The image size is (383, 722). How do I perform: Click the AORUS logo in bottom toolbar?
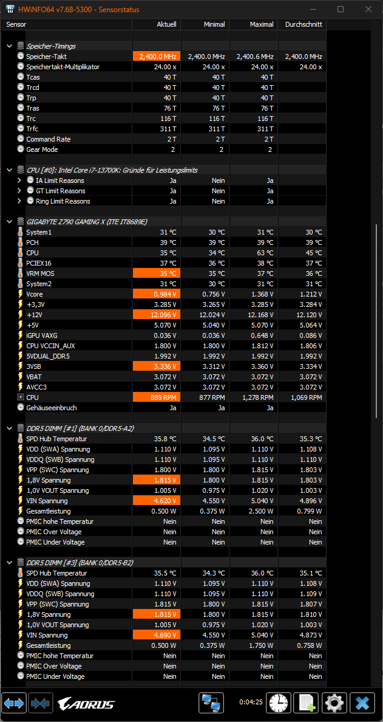click(x=86, y=704)
